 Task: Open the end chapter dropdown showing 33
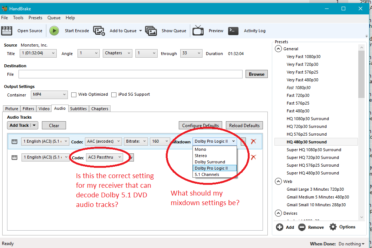pyautogui.click(x=191, y=53)
